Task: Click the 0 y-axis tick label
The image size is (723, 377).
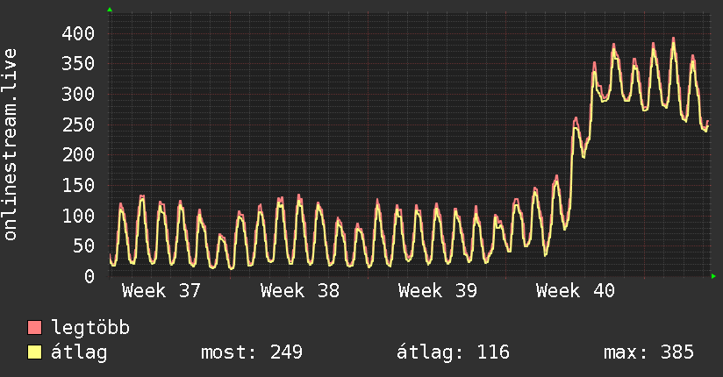Action: [x=89, y=276]
